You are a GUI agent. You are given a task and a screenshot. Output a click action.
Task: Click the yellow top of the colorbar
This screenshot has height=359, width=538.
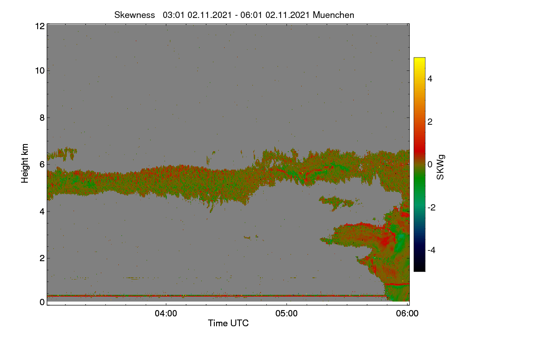(x=419, y=61)
